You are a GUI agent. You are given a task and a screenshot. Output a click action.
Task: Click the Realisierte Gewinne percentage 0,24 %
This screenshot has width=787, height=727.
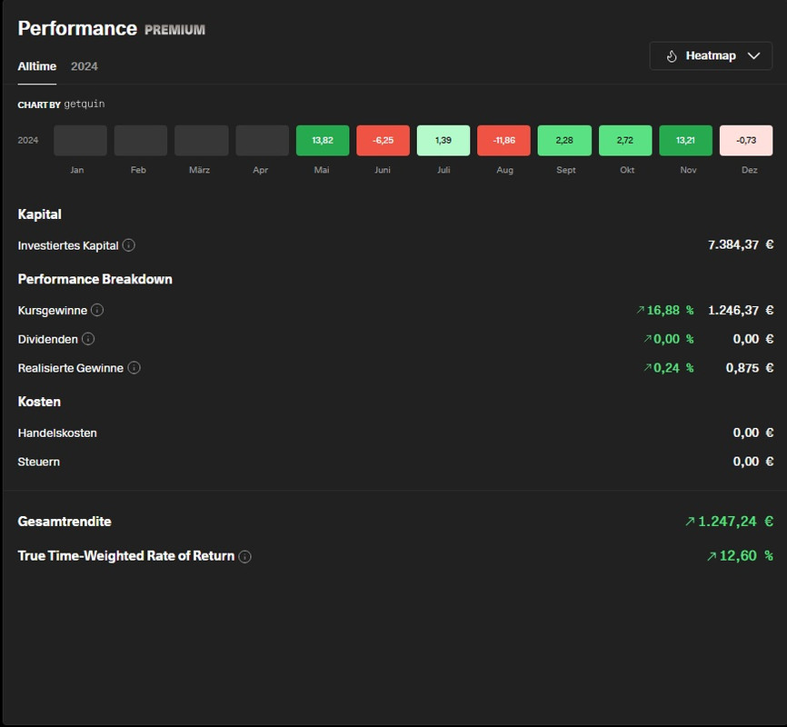coord(669,368)
